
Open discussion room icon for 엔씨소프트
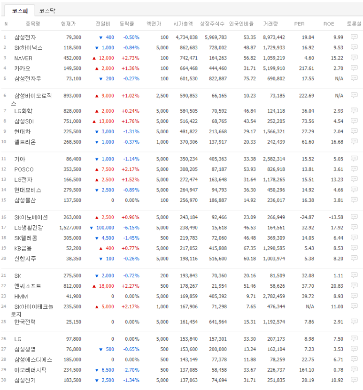tap(354, 285)
